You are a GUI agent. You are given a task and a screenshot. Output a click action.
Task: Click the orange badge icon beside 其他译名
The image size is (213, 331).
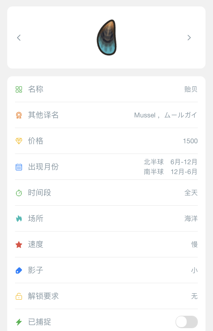[19, 115]
